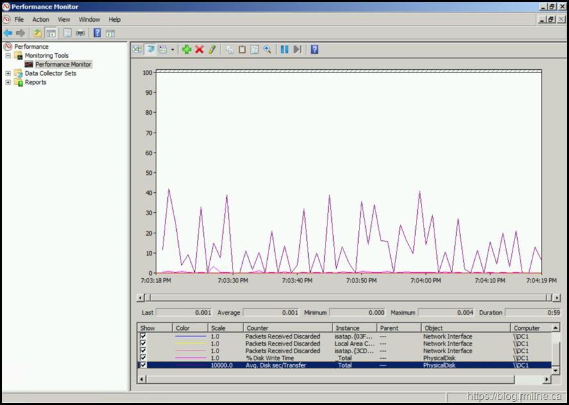Image resolution: width=569 pixels, height=405 pixels.
Task: Toggle the Highlight pen tool
Action: (x=212, y=49)
